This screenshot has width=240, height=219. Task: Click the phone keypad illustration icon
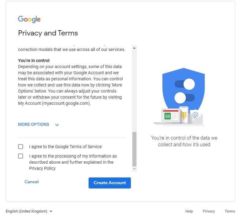[x=183, y=115]
